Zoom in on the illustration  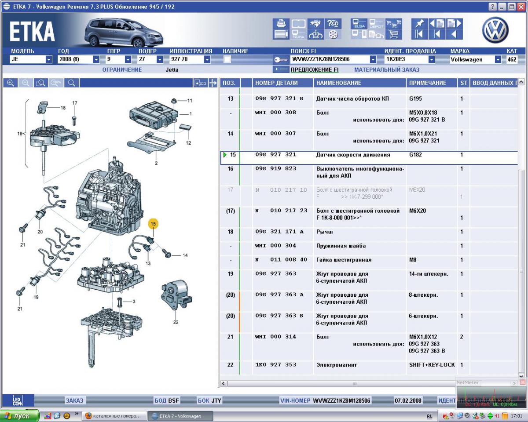(x=11, y=83)
